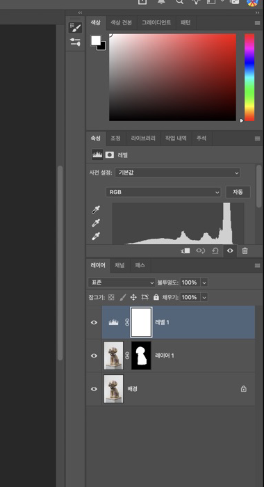Click the reset adjustment defaults icon
Screen dimensions: 264x487
tap(215, 251)
